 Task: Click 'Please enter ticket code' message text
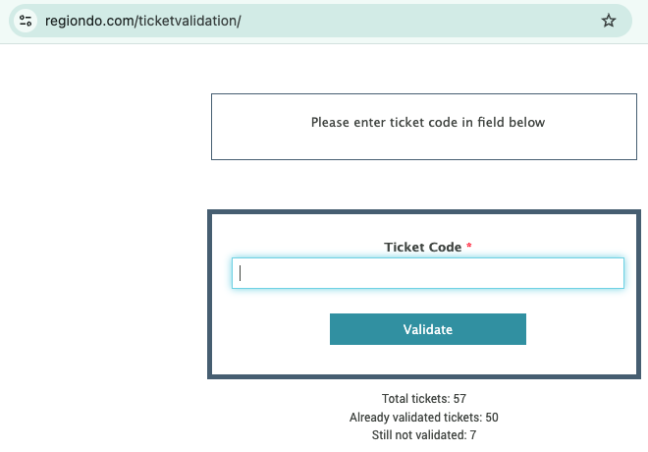tap(428, 123)
